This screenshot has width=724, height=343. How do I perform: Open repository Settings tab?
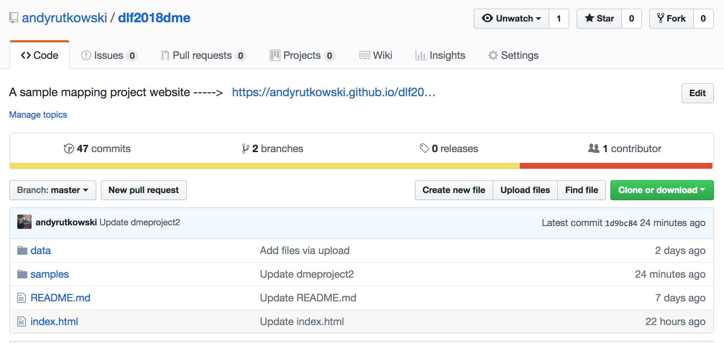513,55
